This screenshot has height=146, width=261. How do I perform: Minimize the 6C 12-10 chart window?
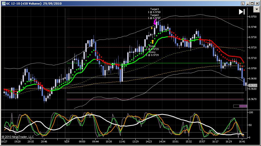coord(248,4)
